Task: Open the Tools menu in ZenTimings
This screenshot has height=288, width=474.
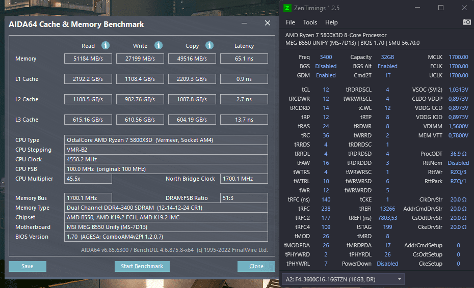Action: (x=310, y=22)
